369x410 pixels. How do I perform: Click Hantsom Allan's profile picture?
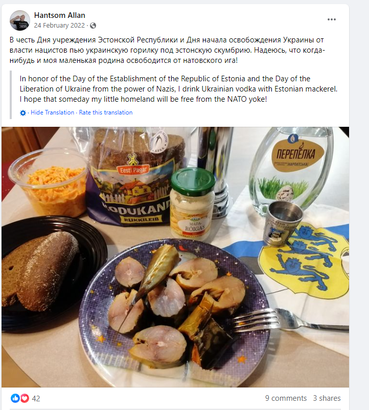[20, 20]
